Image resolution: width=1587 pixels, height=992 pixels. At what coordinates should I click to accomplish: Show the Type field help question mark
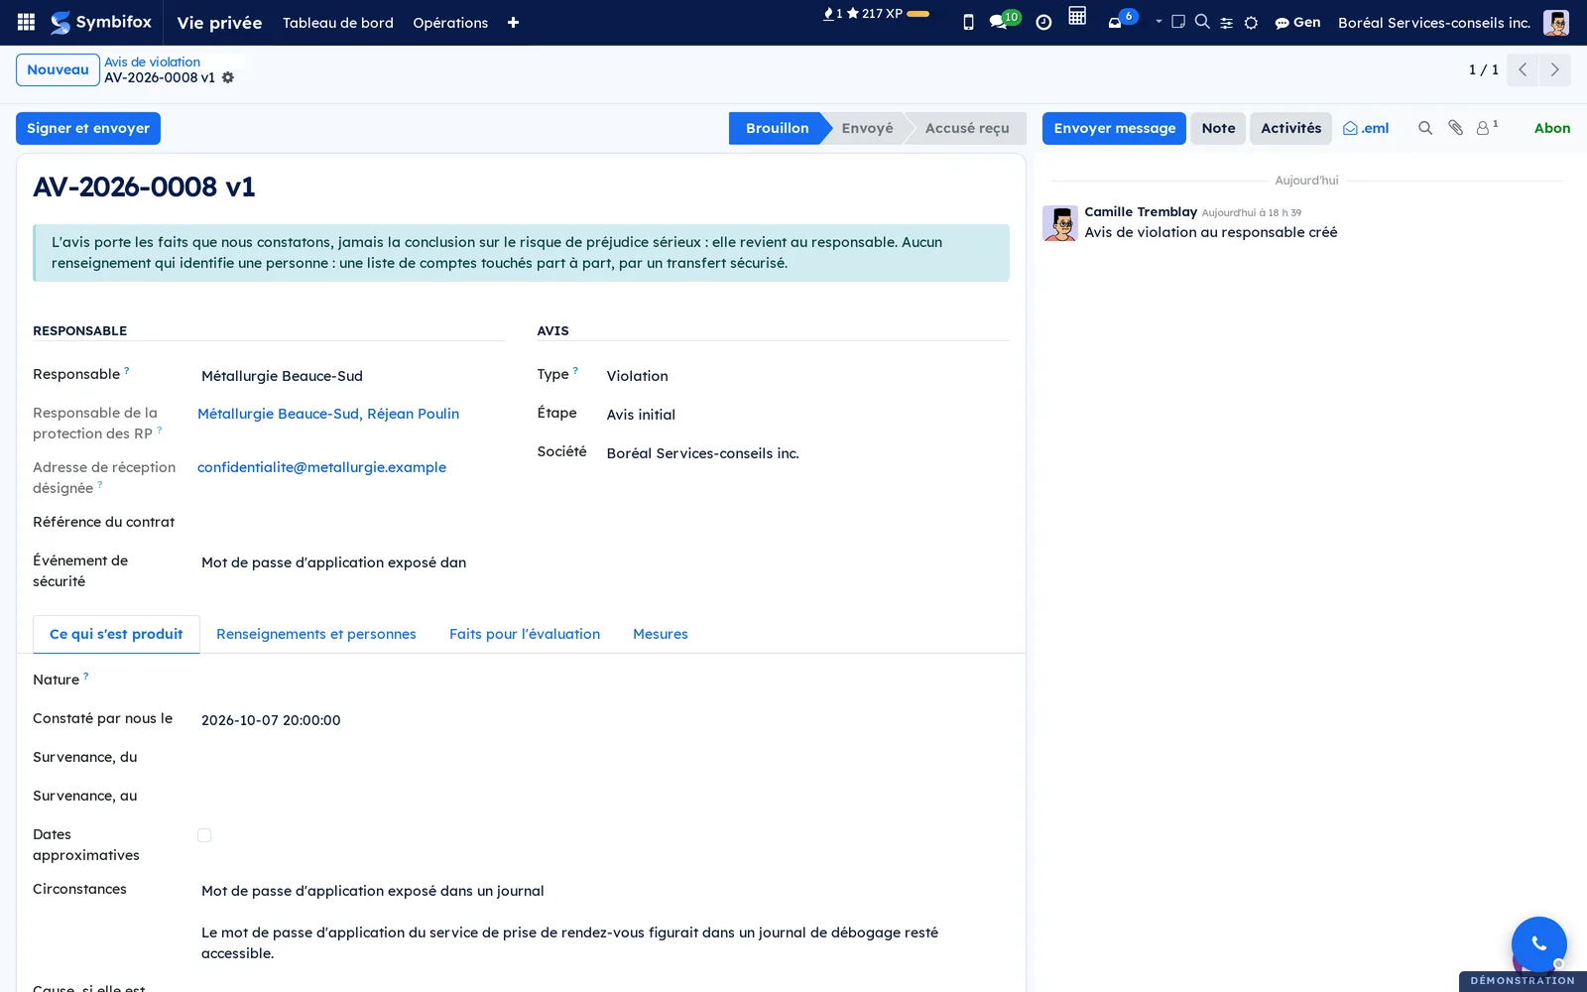click(575, 370)
